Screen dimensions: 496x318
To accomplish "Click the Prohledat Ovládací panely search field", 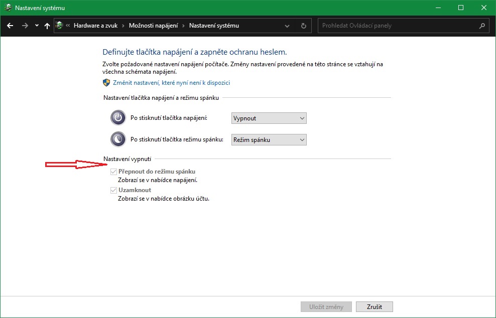I will pyautogui.click(x=397, y=26).
